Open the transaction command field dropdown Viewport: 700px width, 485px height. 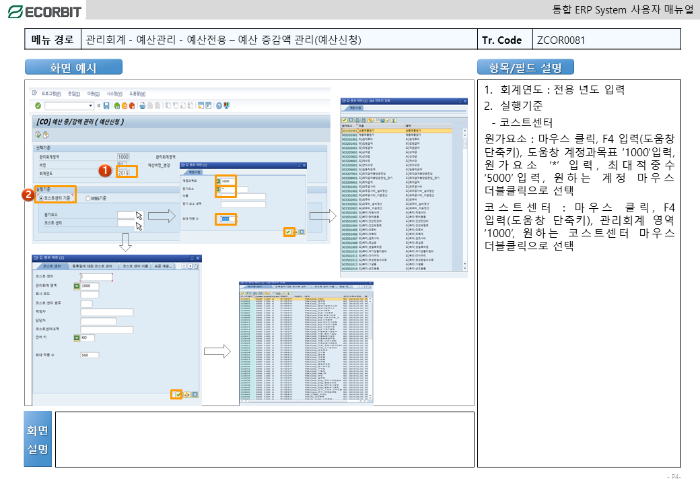click(91, 106)
